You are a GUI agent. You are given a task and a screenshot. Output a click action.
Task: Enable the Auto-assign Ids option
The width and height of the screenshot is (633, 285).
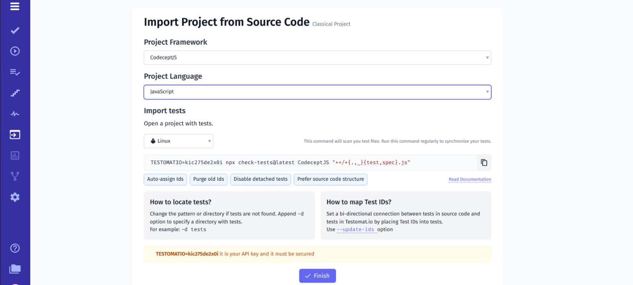[165, 179]
